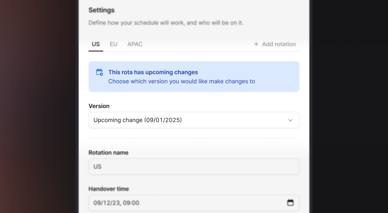Click the Handover time label
This screenshot has height=213, width=388.
pos(109,189)
